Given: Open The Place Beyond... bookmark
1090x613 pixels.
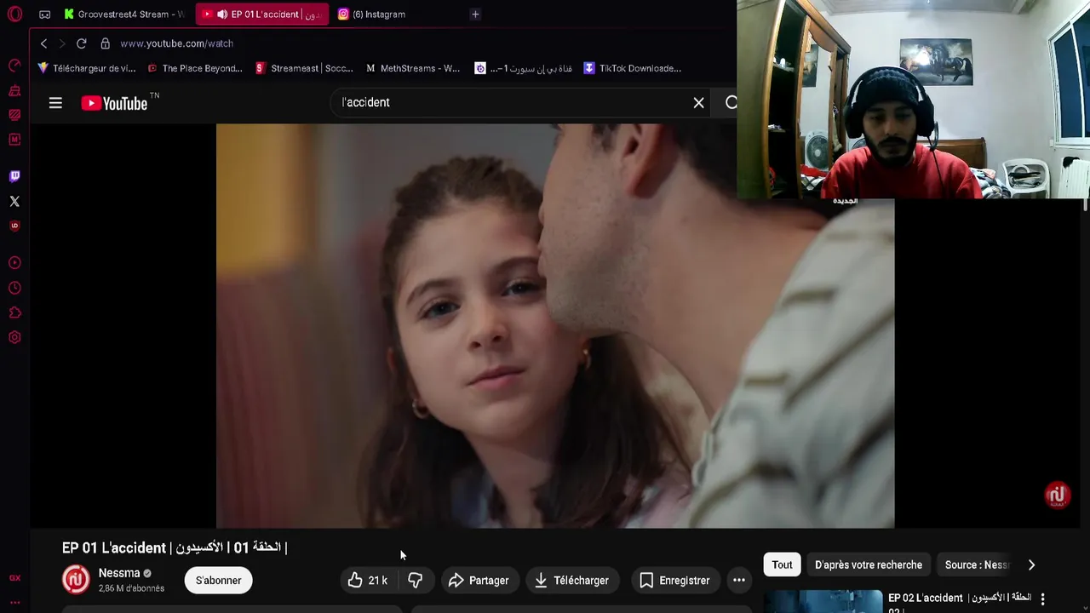Looking at the screenshot, I should pos(195,68).
